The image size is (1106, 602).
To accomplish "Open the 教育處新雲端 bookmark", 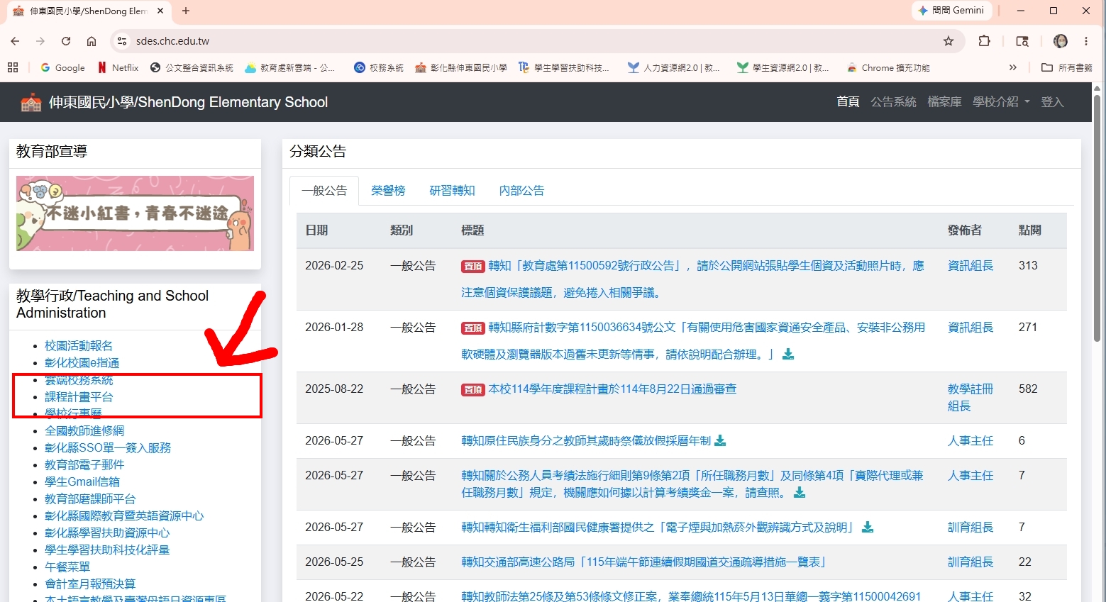I will (289, 67).
